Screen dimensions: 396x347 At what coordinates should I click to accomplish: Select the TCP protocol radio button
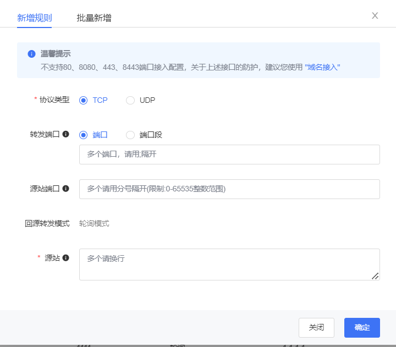click(x=84, y=100)
